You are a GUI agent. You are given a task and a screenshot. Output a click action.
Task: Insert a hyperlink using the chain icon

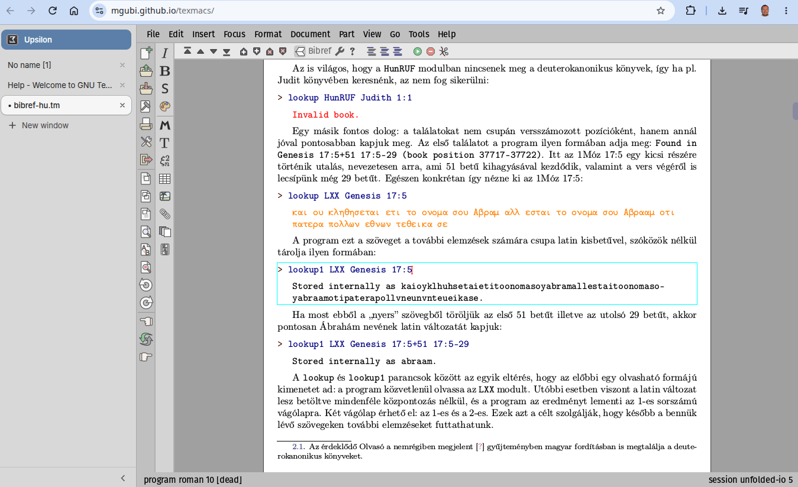(x=165, y=214)
